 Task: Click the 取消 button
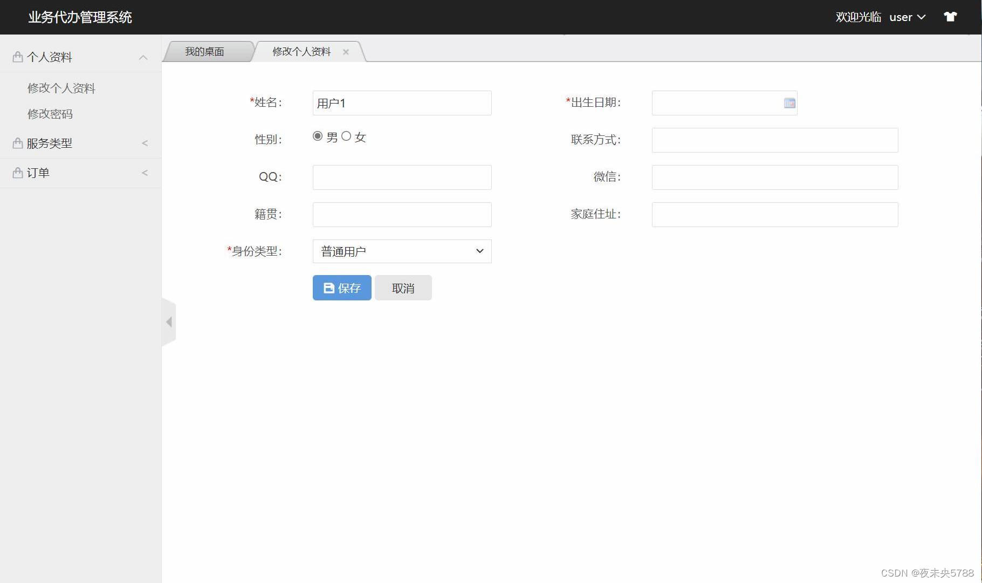(x=403, y=287)
